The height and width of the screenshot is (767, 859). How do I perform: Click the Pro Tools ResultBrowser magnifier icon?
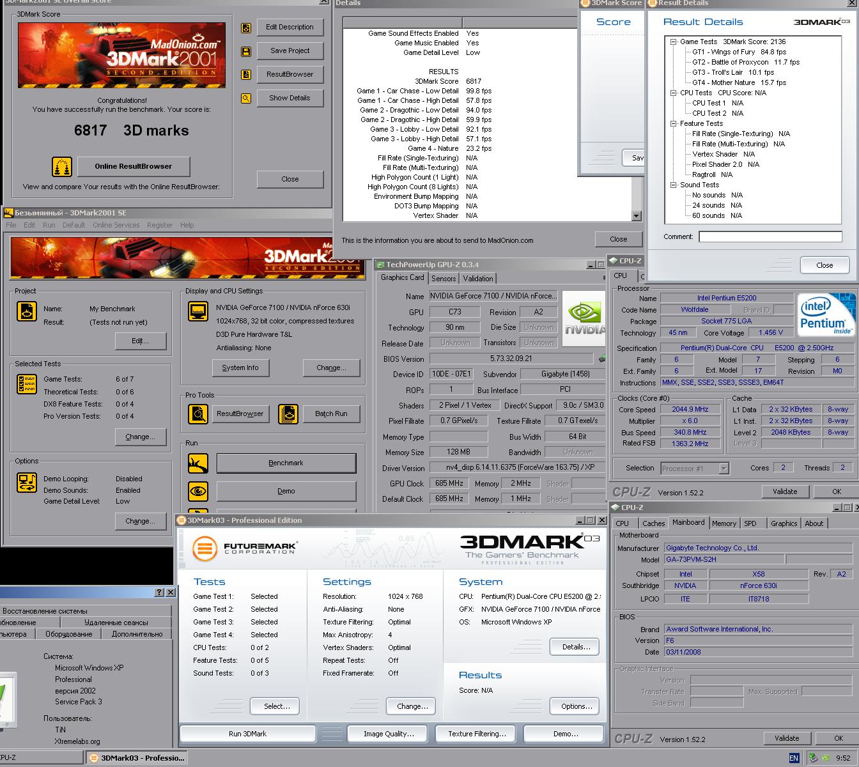tap(198, 414)
